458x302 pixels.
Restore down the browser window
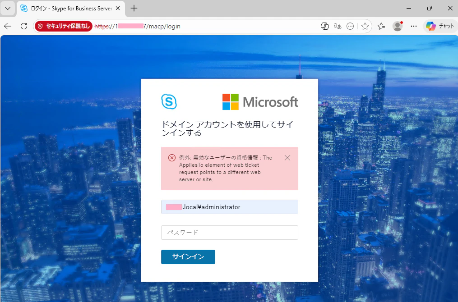tap(430, 9)
